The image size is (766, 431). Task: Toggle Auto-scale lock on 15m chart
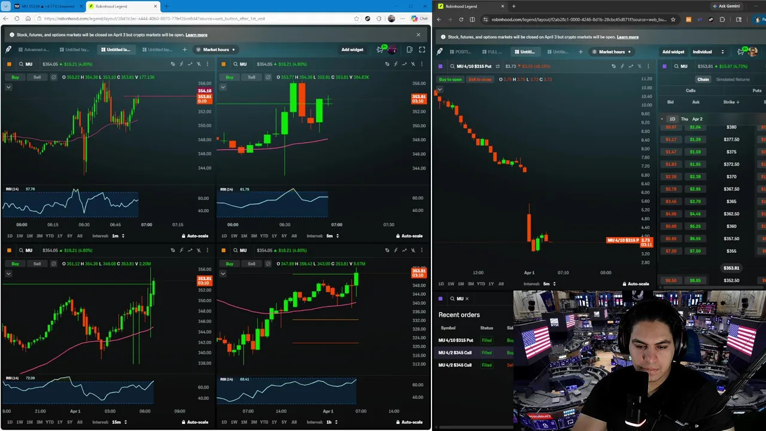click(195, 422)
